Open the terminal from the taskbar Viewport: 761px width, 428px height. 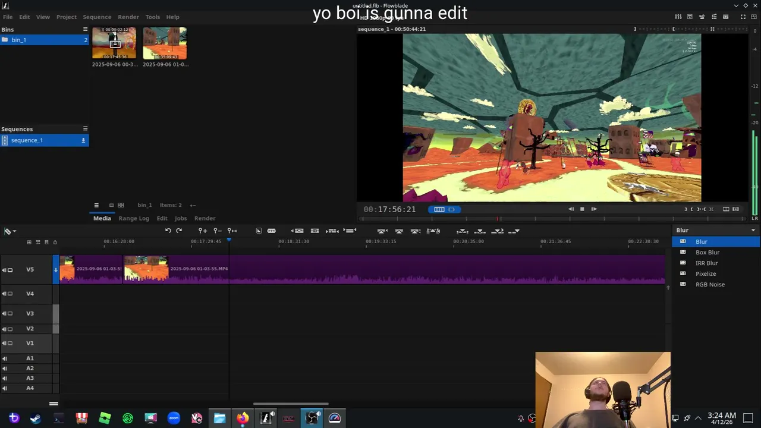58,418
